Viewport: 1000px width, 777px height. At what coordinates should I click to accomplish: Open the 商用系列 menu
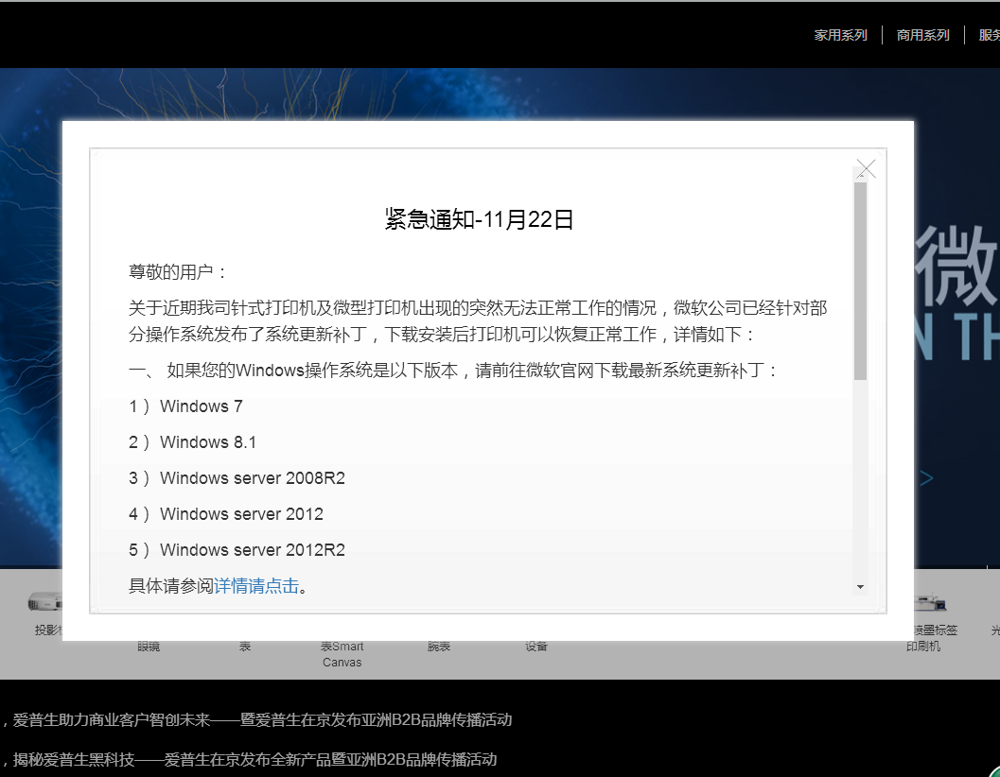[x=922, y=35]
